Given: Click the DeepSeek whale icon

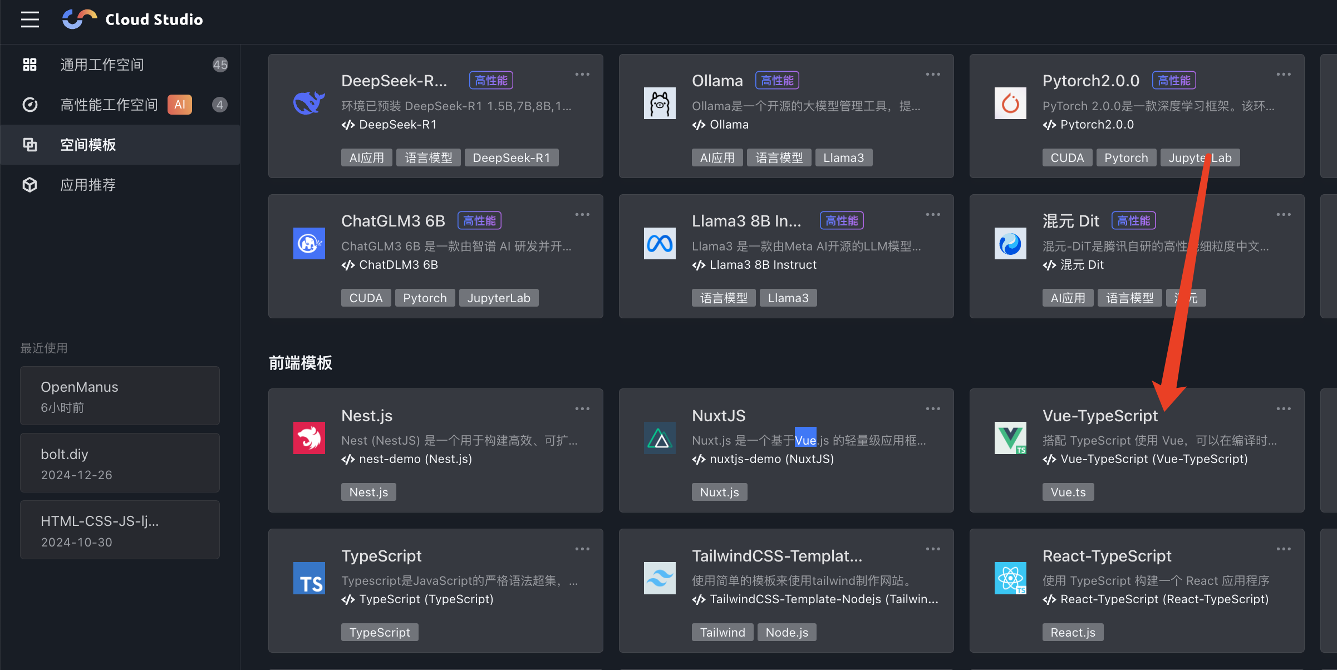Looking at the screenshot, I should click(x=309, y=103).
